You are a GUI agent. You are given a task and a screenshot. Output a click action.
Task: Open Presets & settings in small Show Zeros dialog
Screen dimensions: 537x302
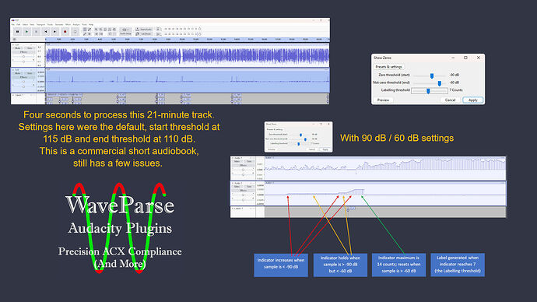coord(275,129)
